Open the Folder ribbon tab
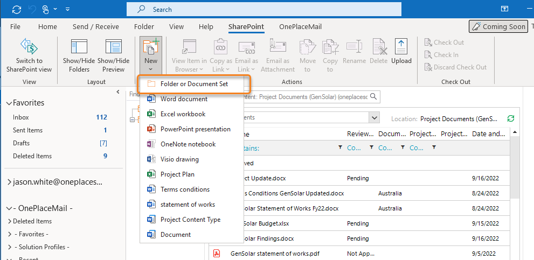534x260 pixels. click(144, 26)
